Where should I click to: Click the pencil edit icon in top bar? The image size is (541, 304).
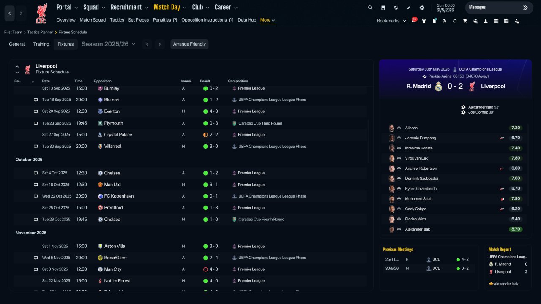[409, 8]
